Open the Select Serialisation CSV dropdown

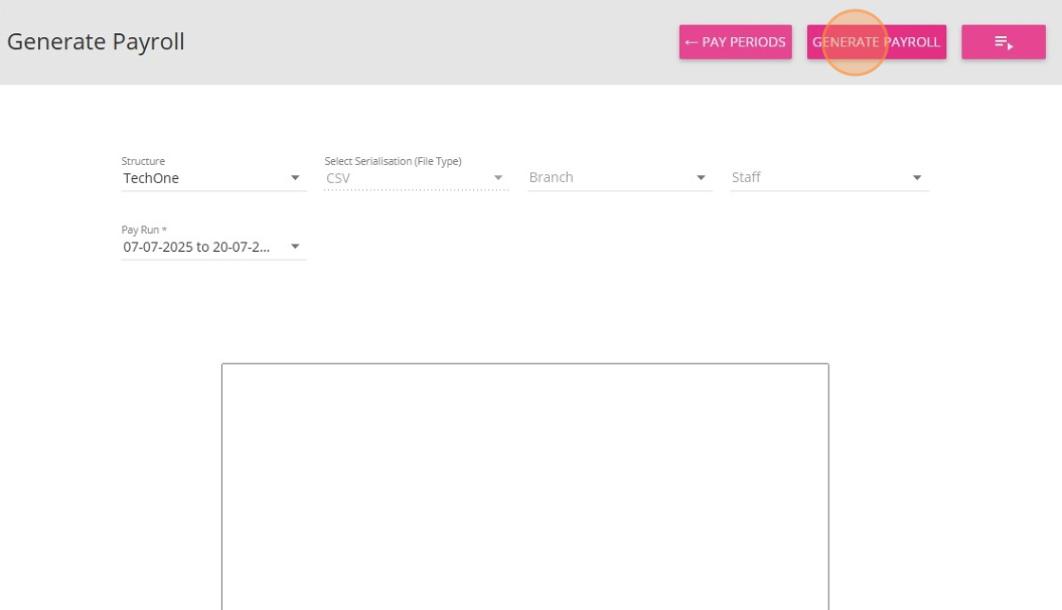[416, 178]
